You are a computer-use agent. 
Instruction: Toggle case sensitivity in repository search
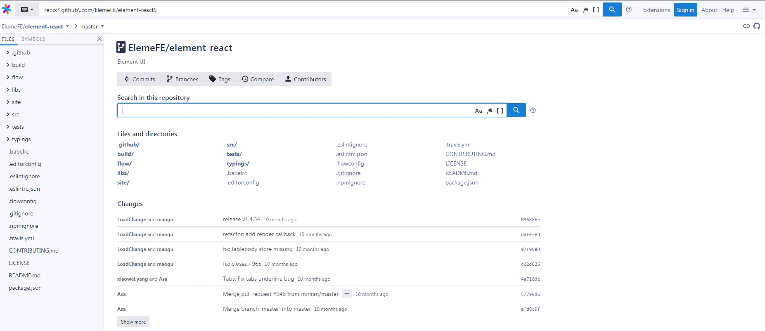(x=478, y=111)
